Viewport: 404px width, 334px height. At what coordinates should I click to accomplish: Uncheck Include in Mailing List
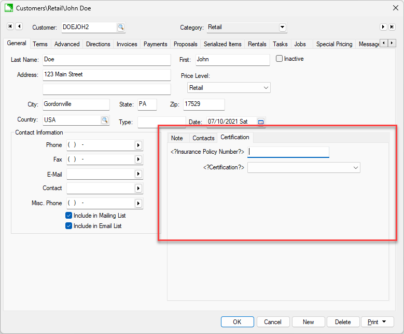click(68, 216)
